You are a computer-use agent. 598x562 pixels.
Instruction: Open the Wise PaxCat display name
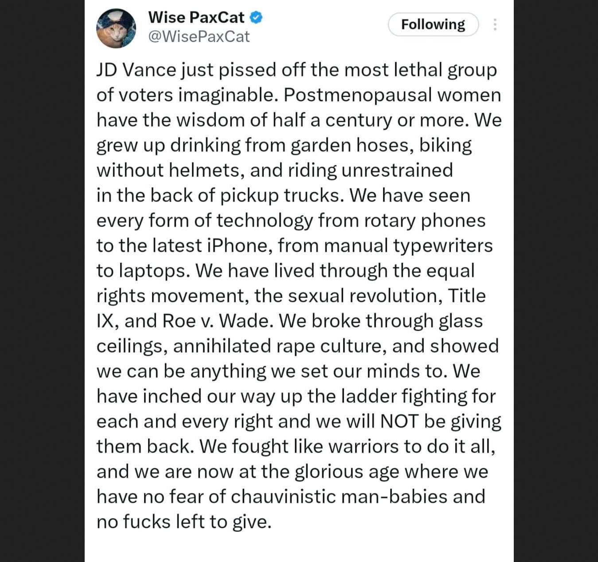pos(196,17)
